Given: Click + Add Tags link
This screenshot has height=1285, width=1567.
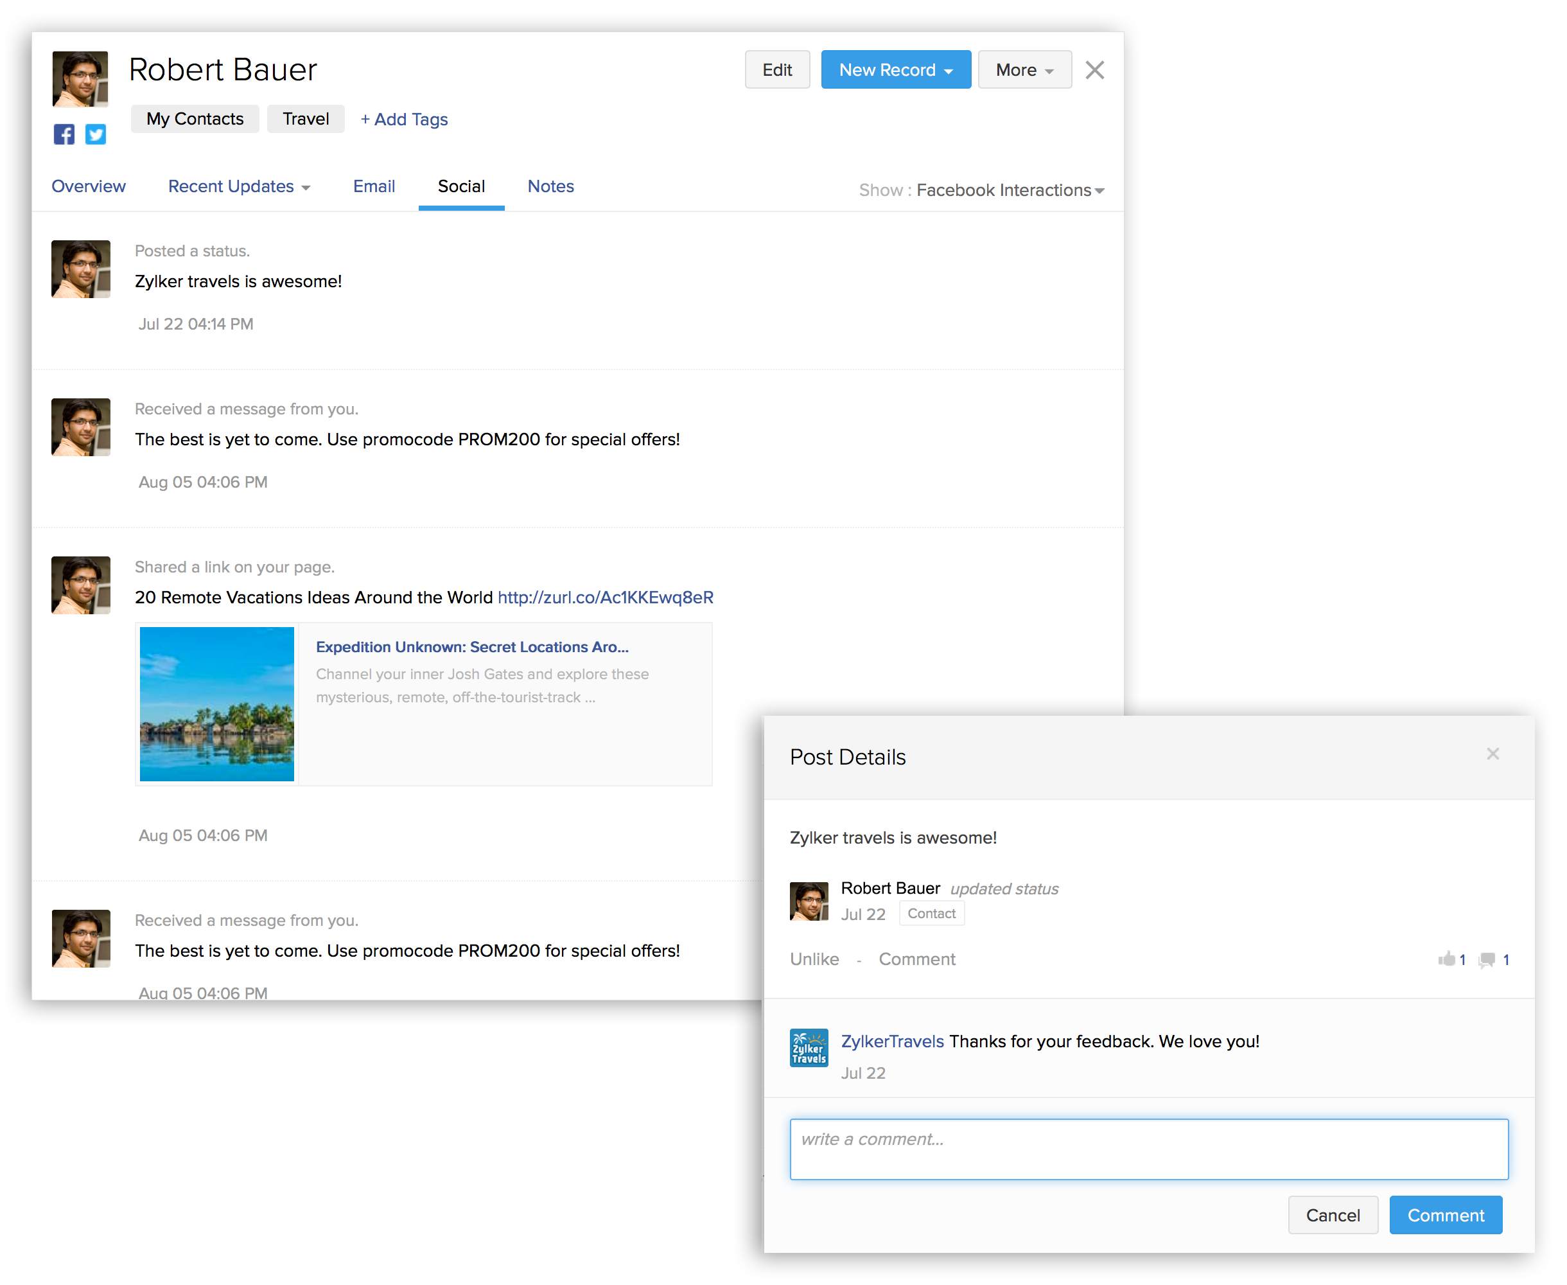Looking at the screenshot, I should click(404, 119).
